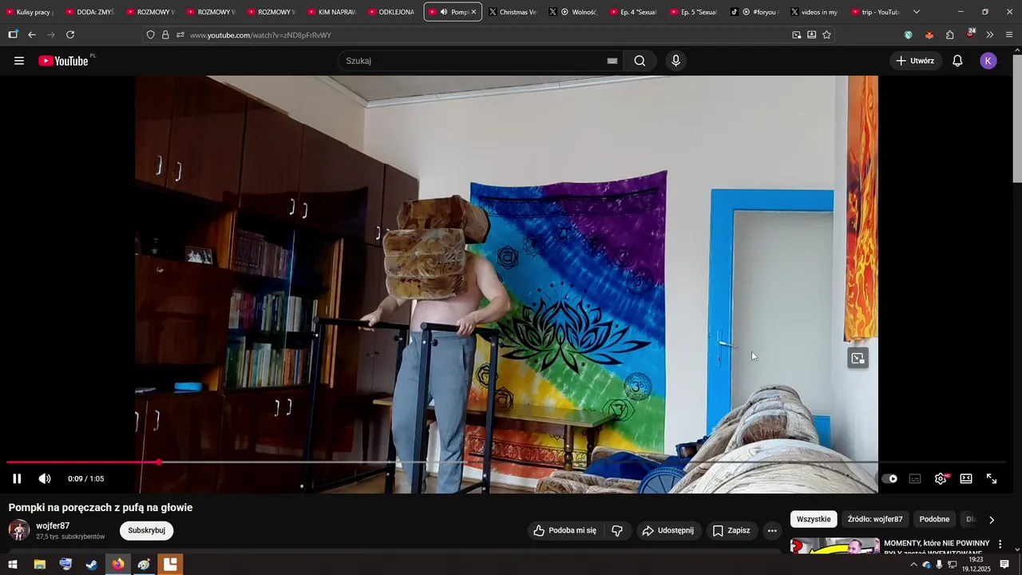This screenshot has height=575, width=1022.
Task: List all tabs dropdown arrow
Action: coord(916,12)
